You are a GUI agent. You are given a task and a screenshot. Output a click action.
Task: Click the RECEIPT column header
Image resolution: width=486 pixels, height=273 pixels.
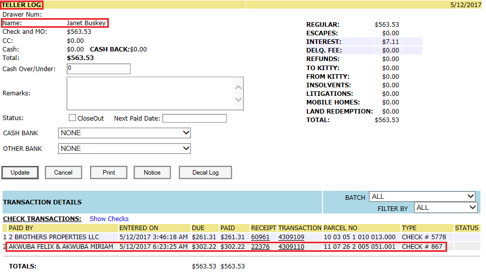pyautogui.click(x=263, y=228)
